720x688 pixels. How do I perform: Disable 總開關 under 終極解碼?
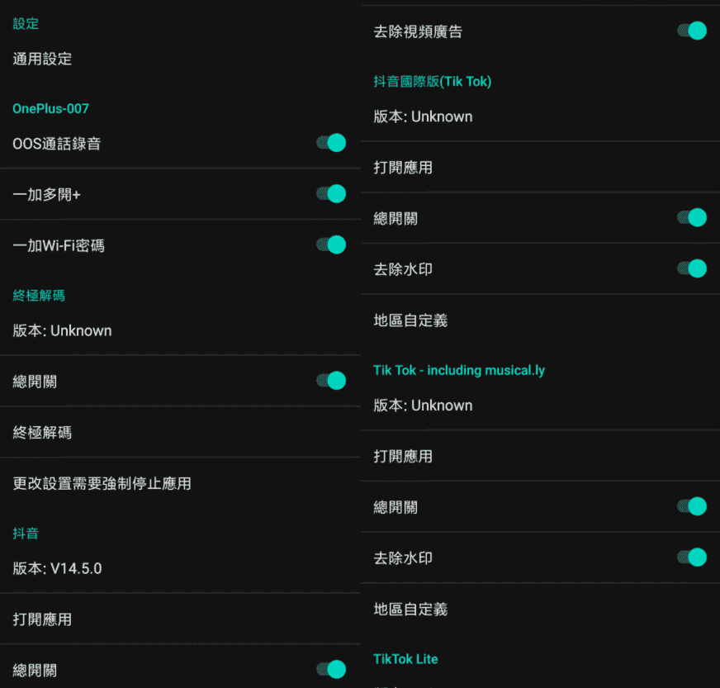click(330, 380)
